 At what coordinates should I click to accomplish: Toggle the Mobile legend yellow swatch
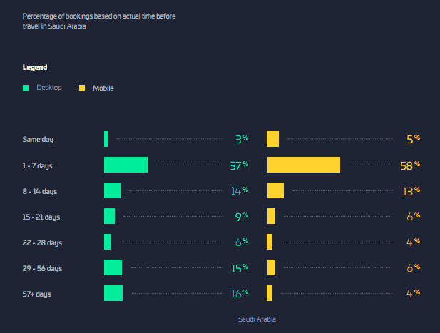(82, 88)
